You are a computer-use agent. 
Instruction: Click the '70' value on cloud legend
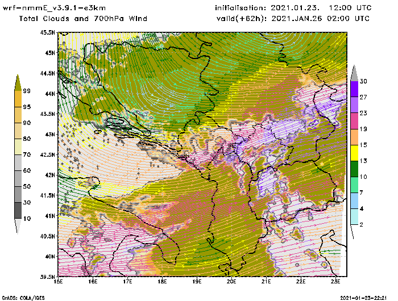tap(27, 154)
